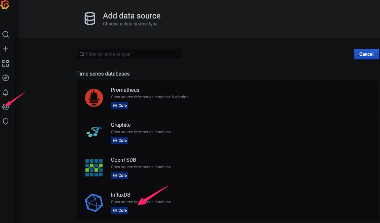Open the Dashboards grid icon
This screenshot has width=380, height=223.
click(6, 63)
